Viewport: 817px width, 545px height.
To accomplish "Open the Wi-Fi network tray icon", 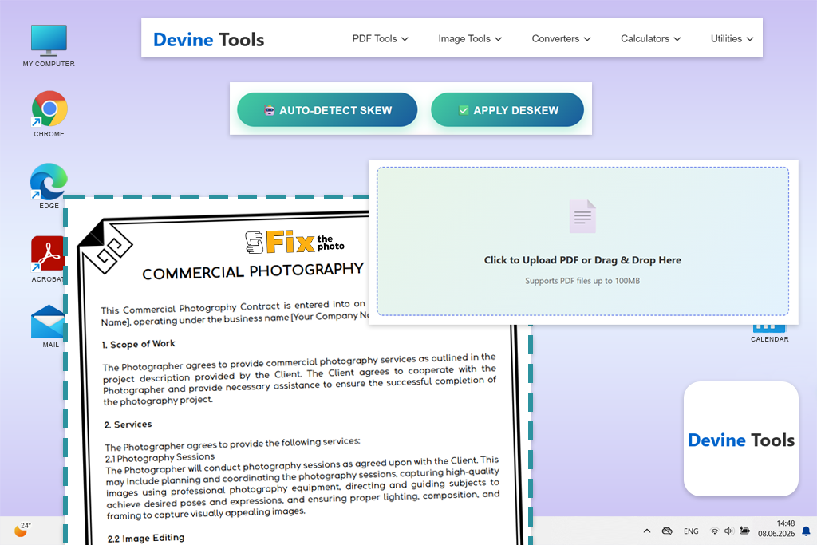I will click(x=714, y=531).
